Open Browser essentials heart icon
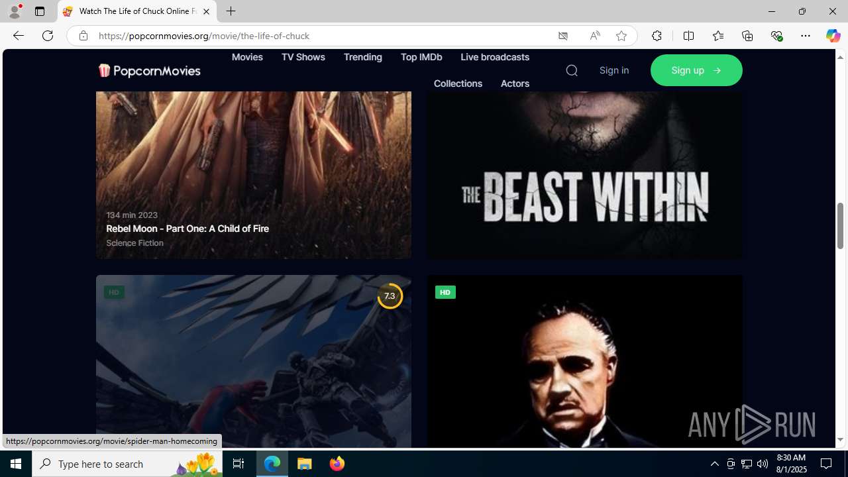 pyautogui.click(x=776, y=36)
